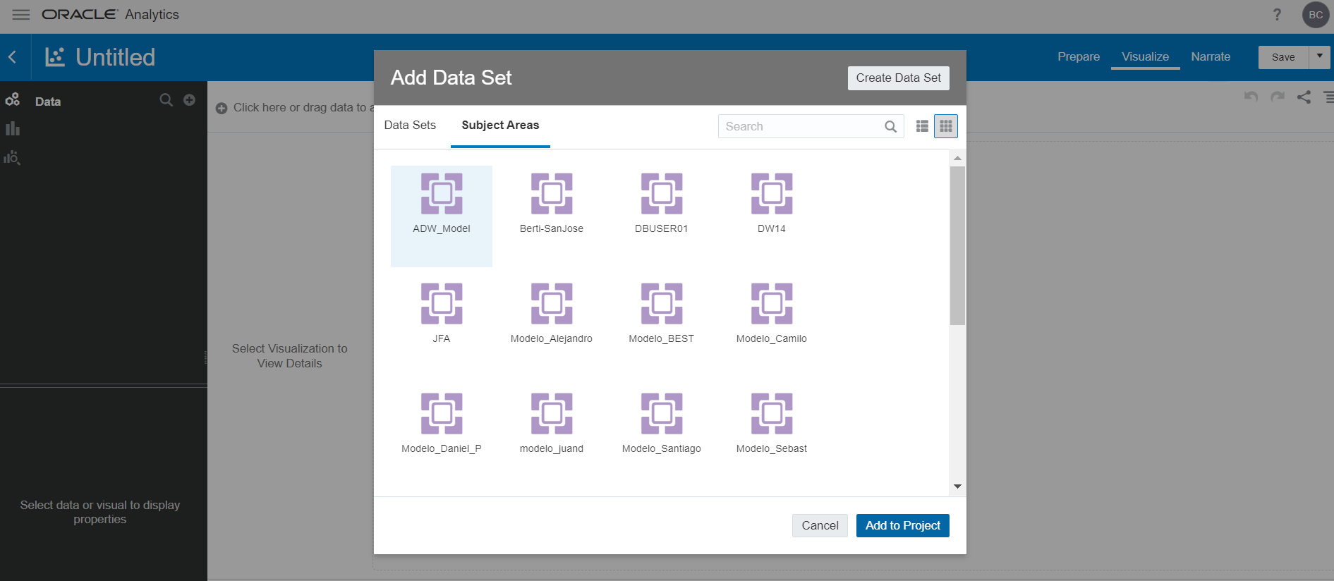The height and width of the screenshot is (581, 1334).
Task: Open the share icon in the toolbar
Action: coord(1304,97)
